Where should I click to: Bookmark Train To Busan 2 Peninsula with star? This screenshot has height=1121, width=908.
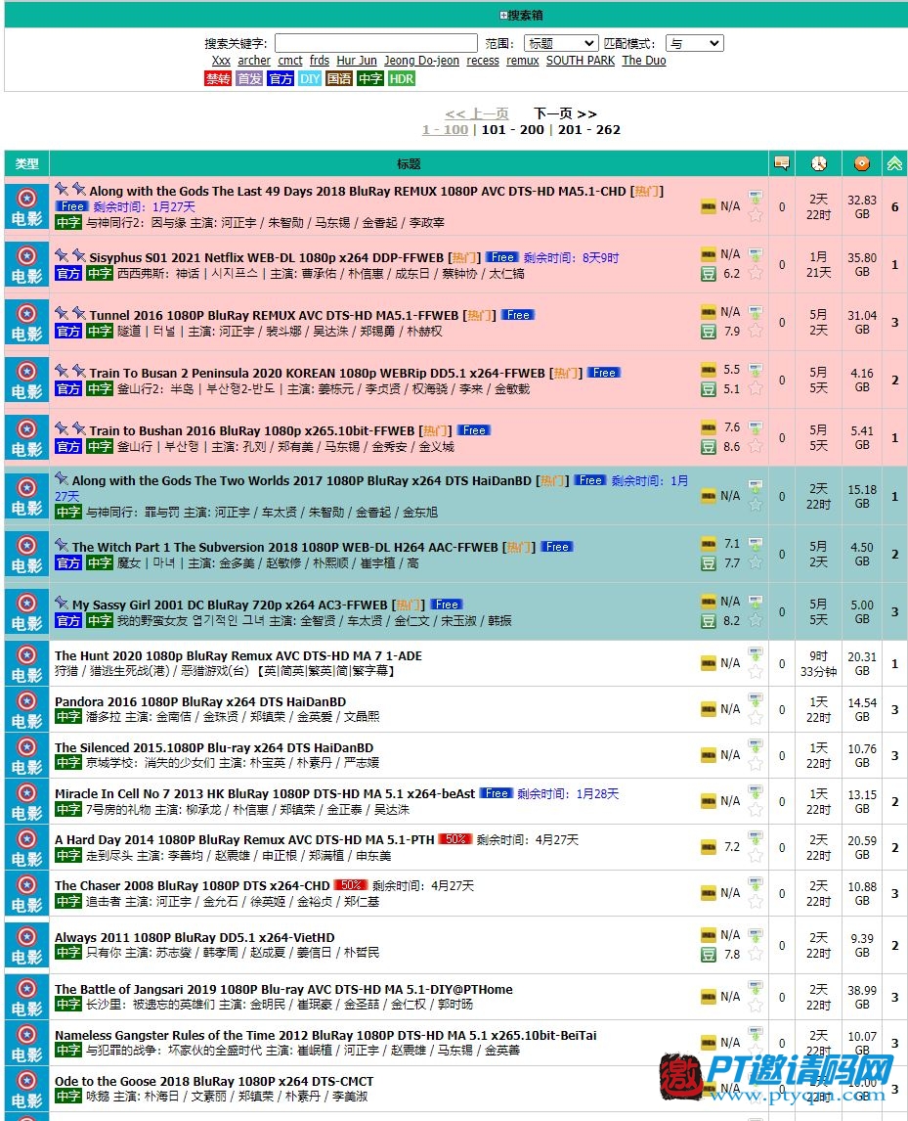tap(756, 389)
